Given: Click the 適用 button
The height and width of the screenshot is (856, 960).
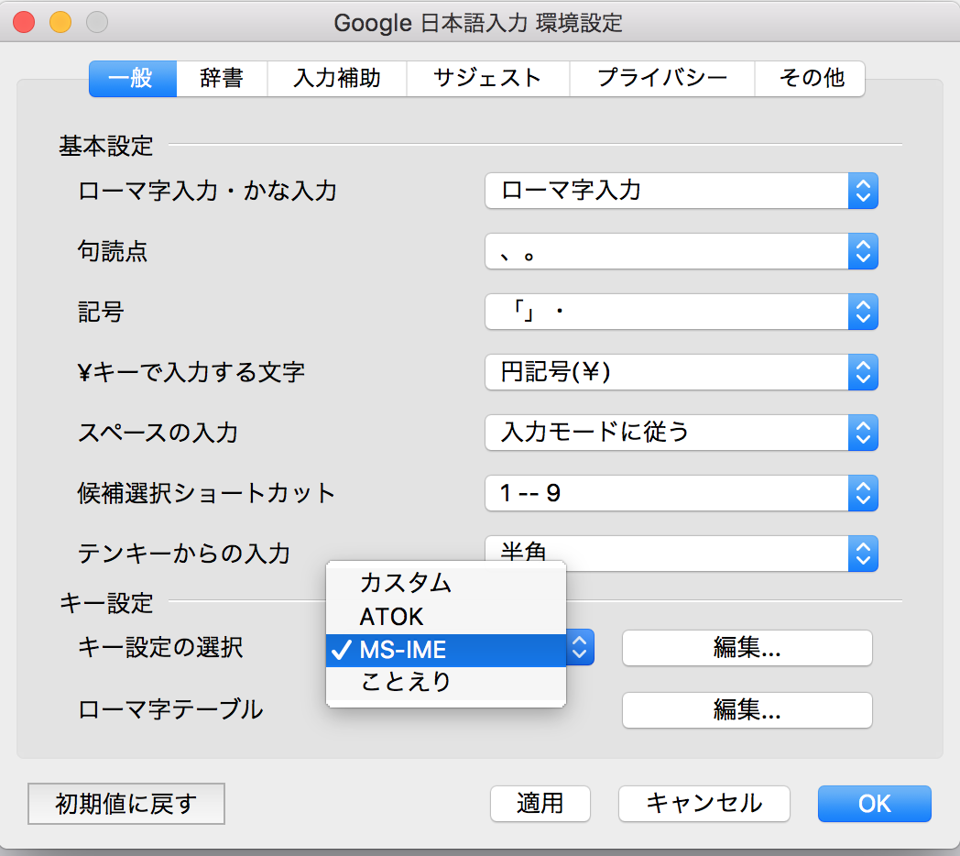Looking at the screenshot, I should coord(540,804).
